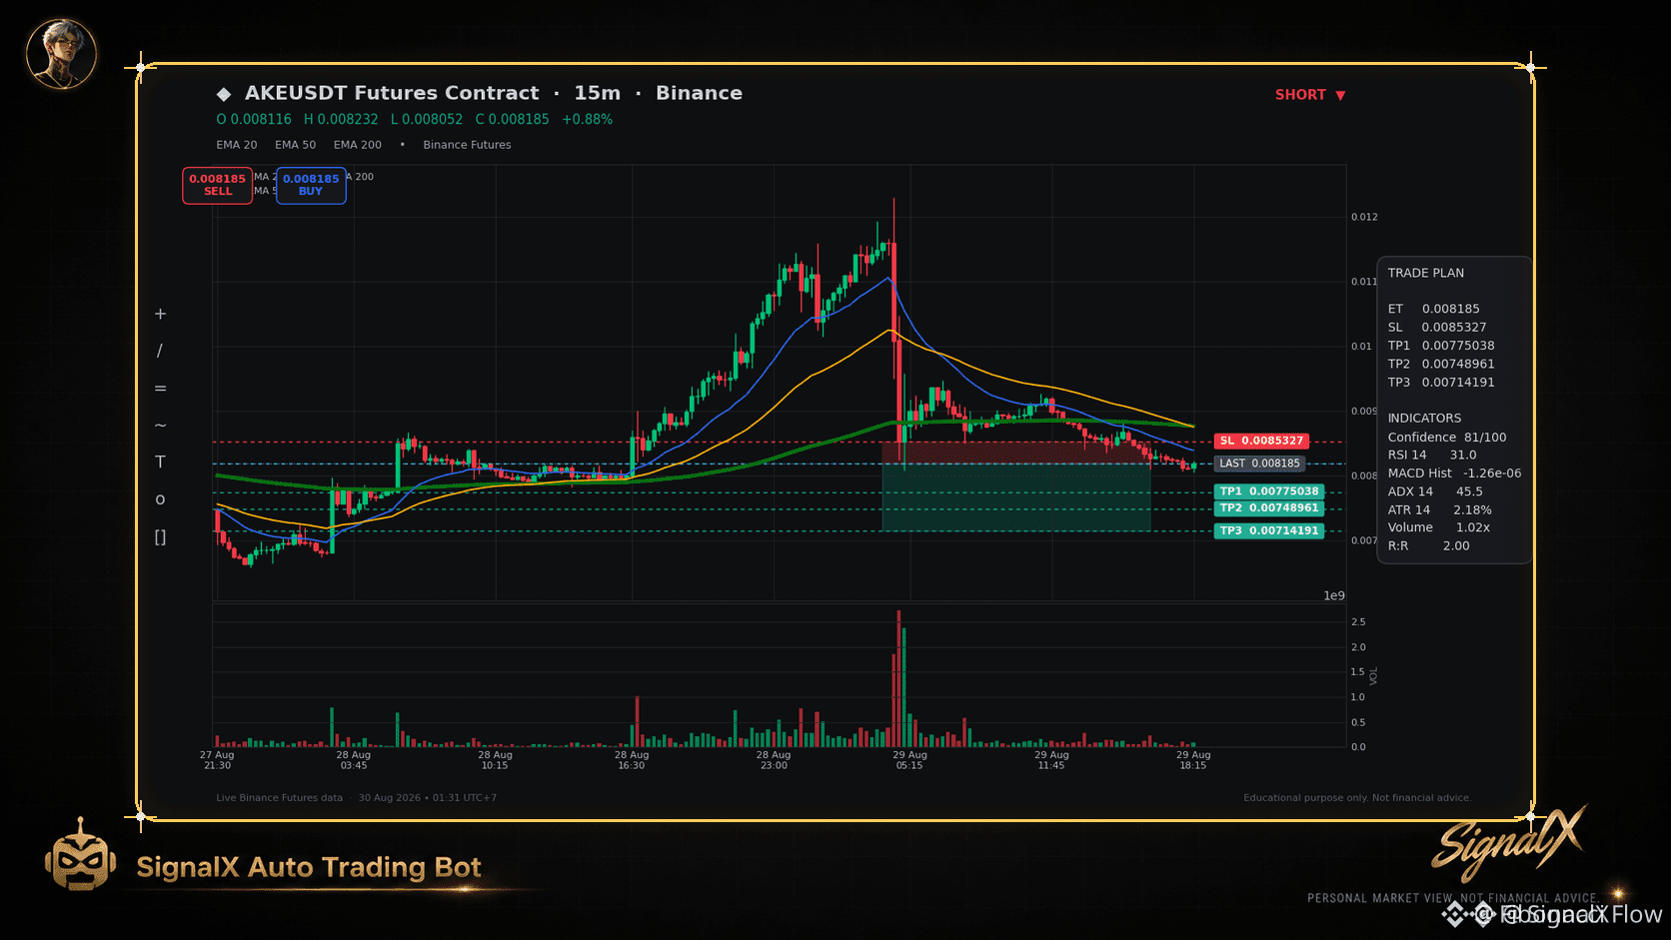
Task: Click the SignalX script signature logo
Action: coord(1508,842)
